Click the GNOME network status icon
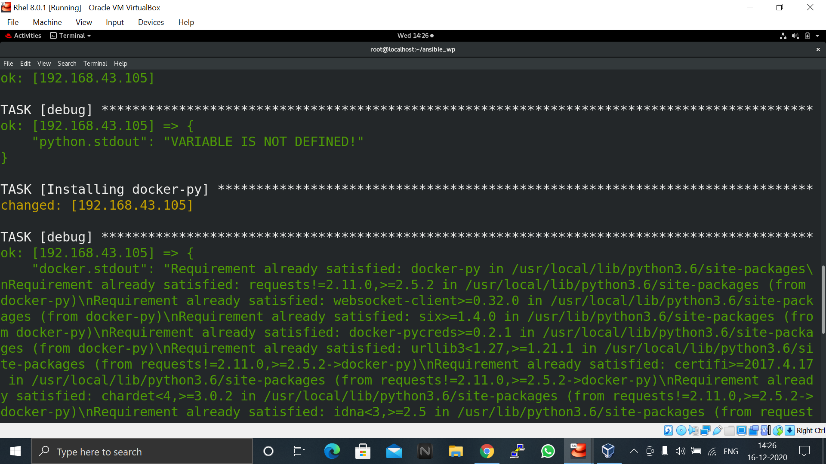The height and width of the screenshot is (464, 826). pyautogui.click(x=783, y=36)
